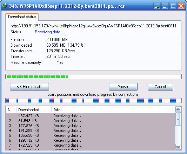Click the green arrow send-to-tray icon
Image resolution: width=187 pixels, height=154 pixels.
coord(157,6)
